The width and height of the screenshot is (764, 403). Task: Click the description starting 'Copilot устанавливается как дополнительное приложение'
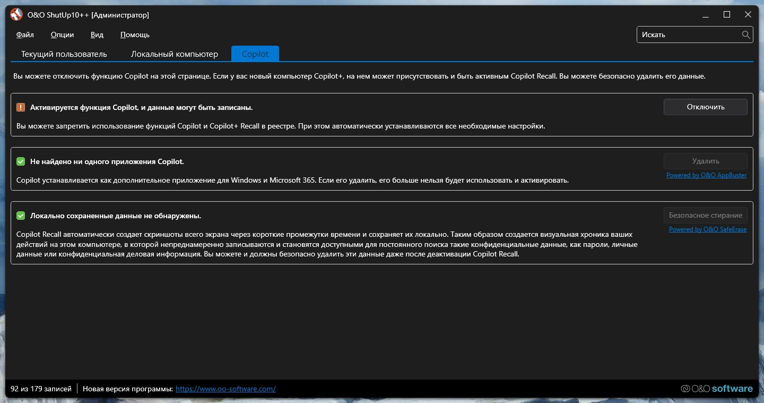[292, 180]
